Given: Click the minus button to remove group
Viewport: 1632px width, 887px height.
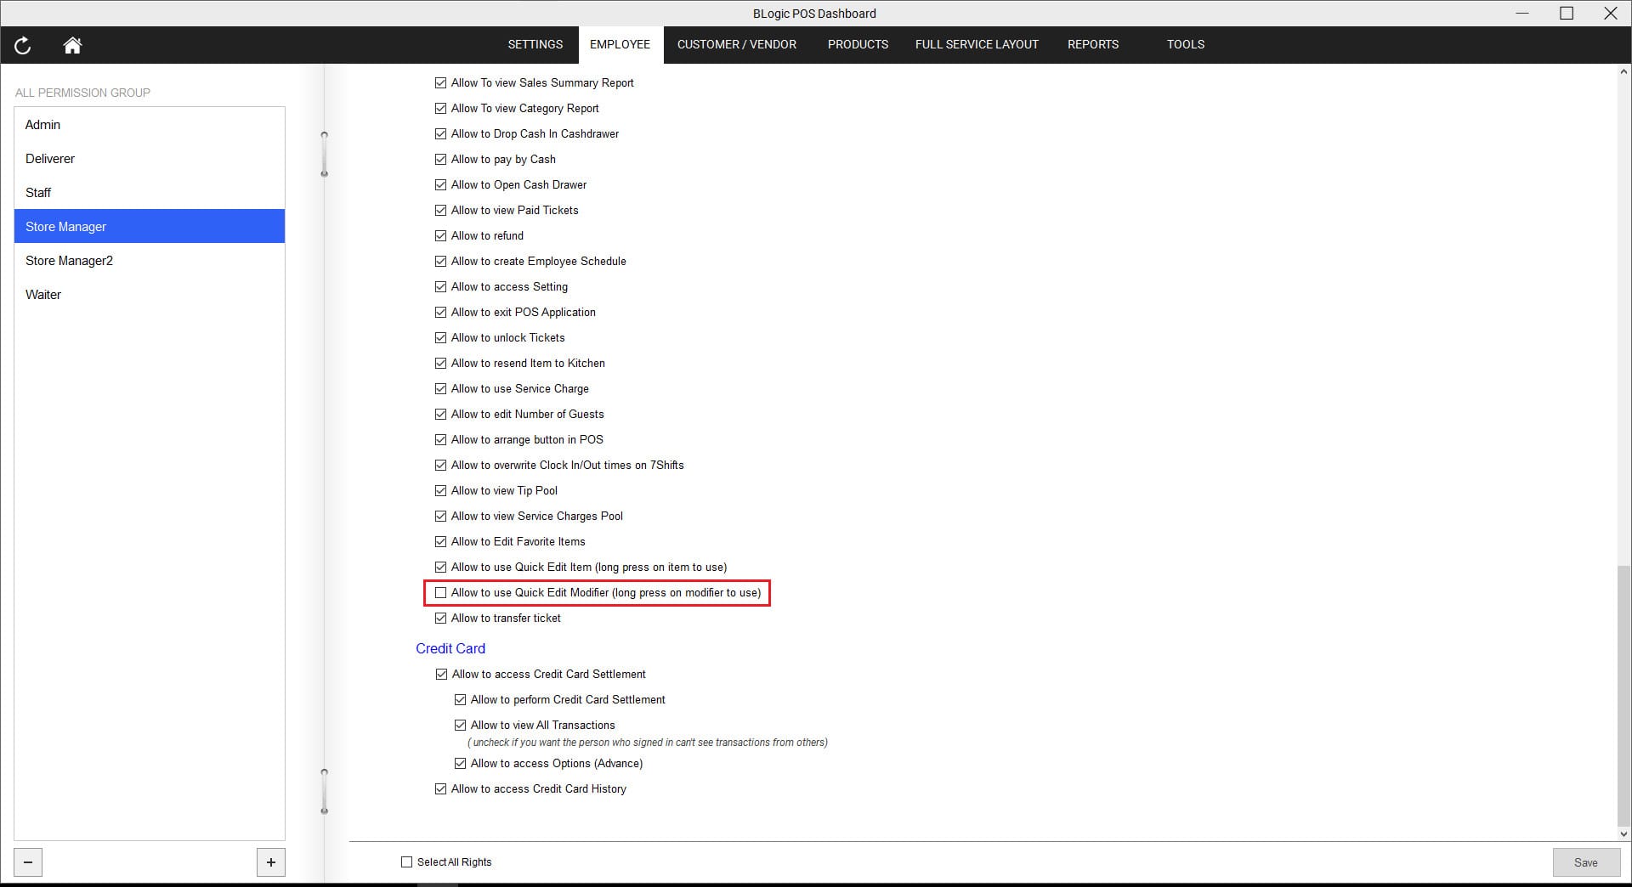Looking at the screenshot, I should [28, 862].
